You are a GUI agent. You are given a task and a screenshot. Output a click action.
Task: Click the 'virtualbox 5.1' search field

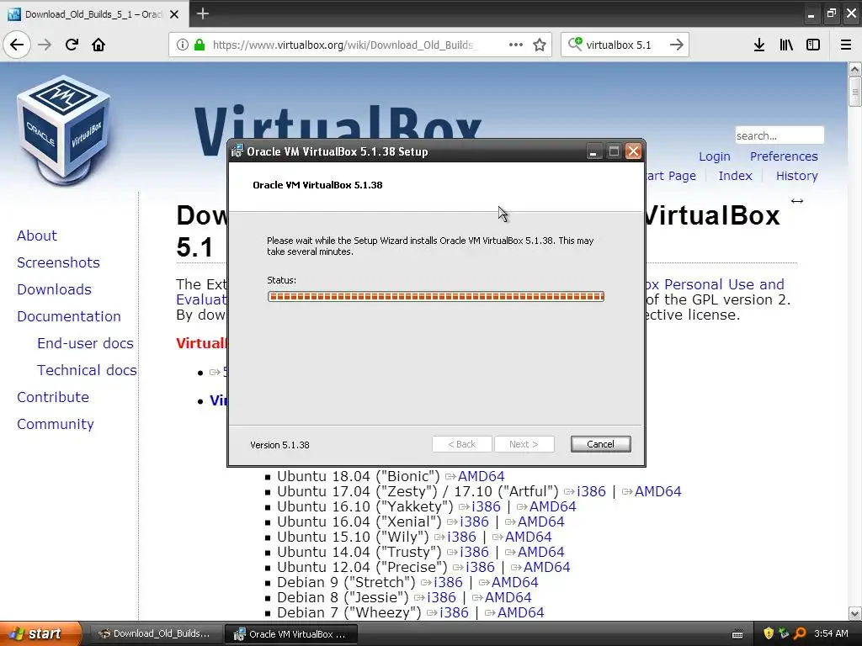(x=618, y=45)
